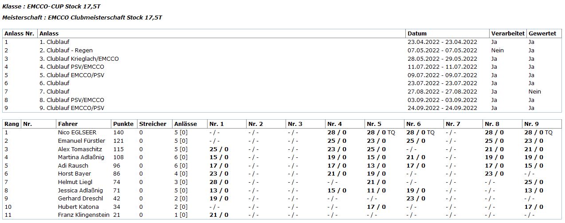Click Horst Bayer's Nr. 8 result 23 / 0

(x=494, y=174)
